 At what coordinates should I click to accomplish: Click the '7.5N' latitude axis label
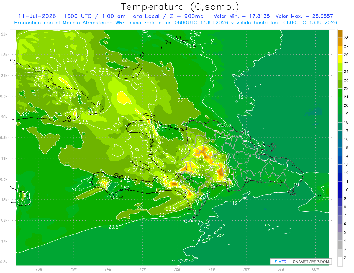[5, 221]
